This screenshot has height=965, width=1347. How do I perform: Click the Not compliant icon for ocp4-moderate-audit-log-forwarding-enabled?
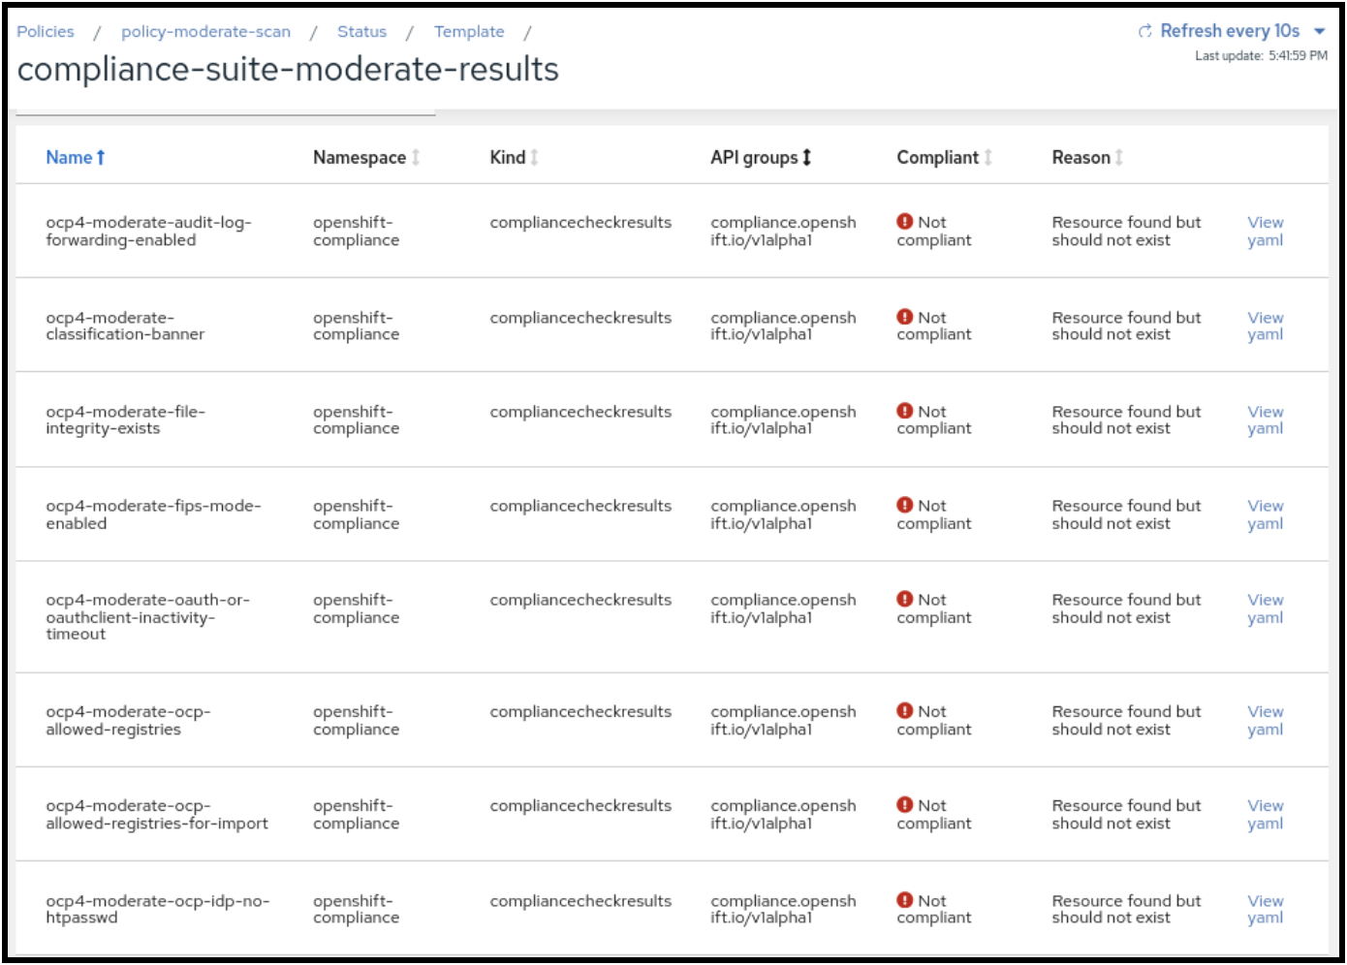click(x=904, y=222)
